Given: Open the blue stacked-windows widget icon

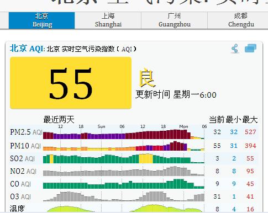Looking at the screenshot, I should [250, 49].
